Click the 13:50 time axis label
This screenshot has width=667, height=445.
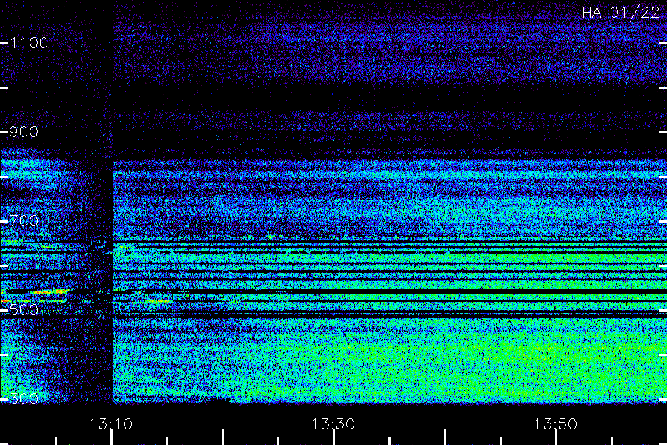556,424
